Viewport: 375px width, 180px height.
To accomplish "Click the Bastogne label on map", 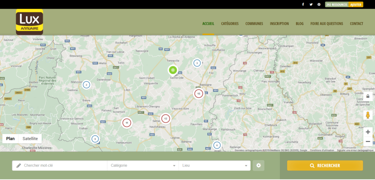I will click(x=206, y=85).
